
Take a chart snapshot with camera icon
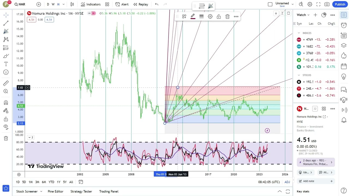click(327, 4)
